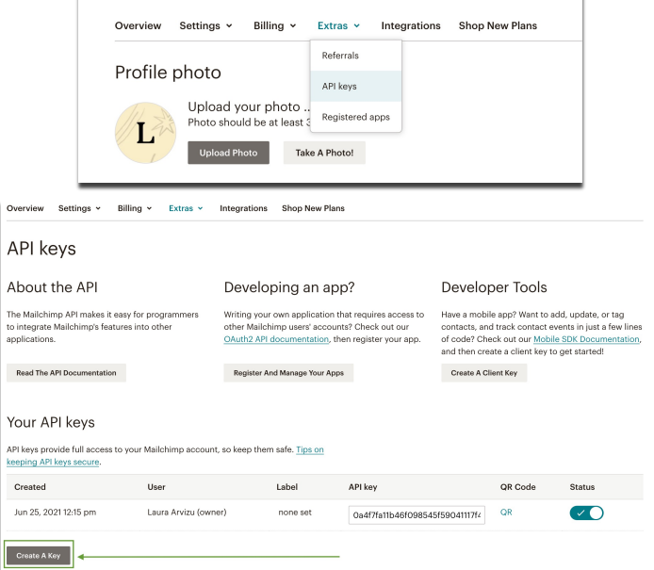
Task: Click the Status column header
Action: 582,486
